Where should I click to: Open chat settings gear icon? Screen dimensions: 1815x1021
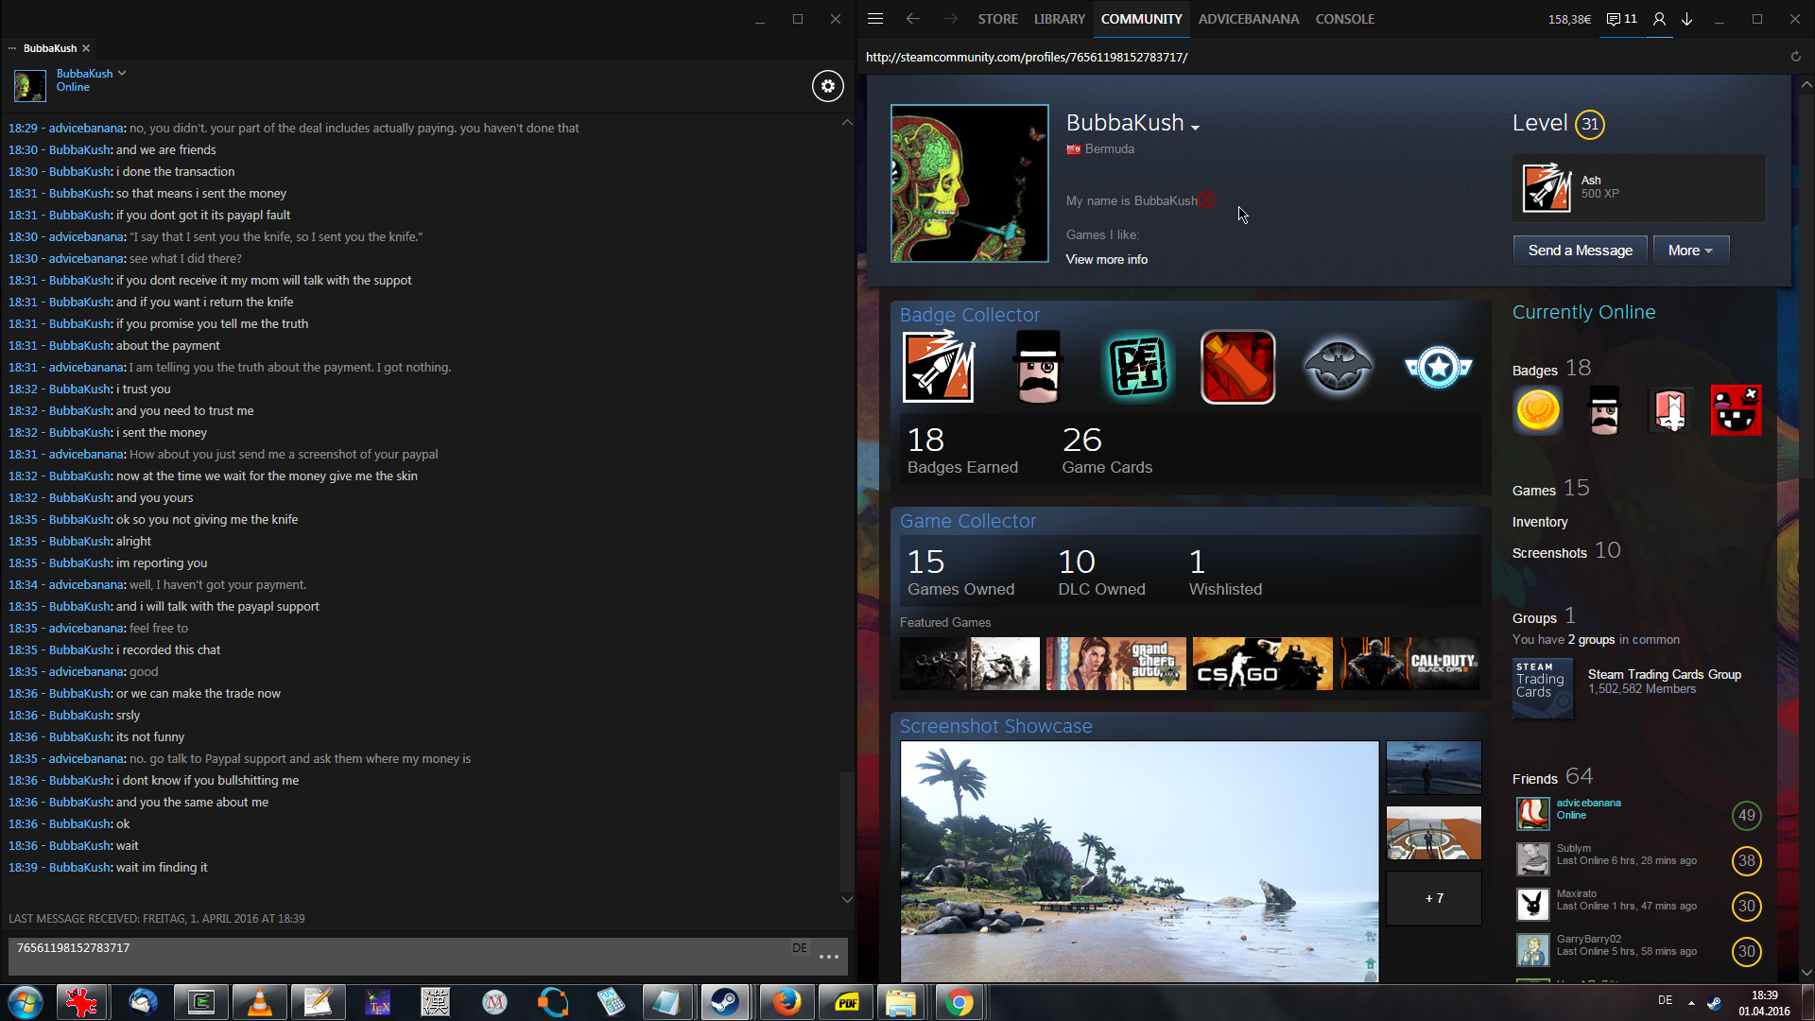click(827, 86)
